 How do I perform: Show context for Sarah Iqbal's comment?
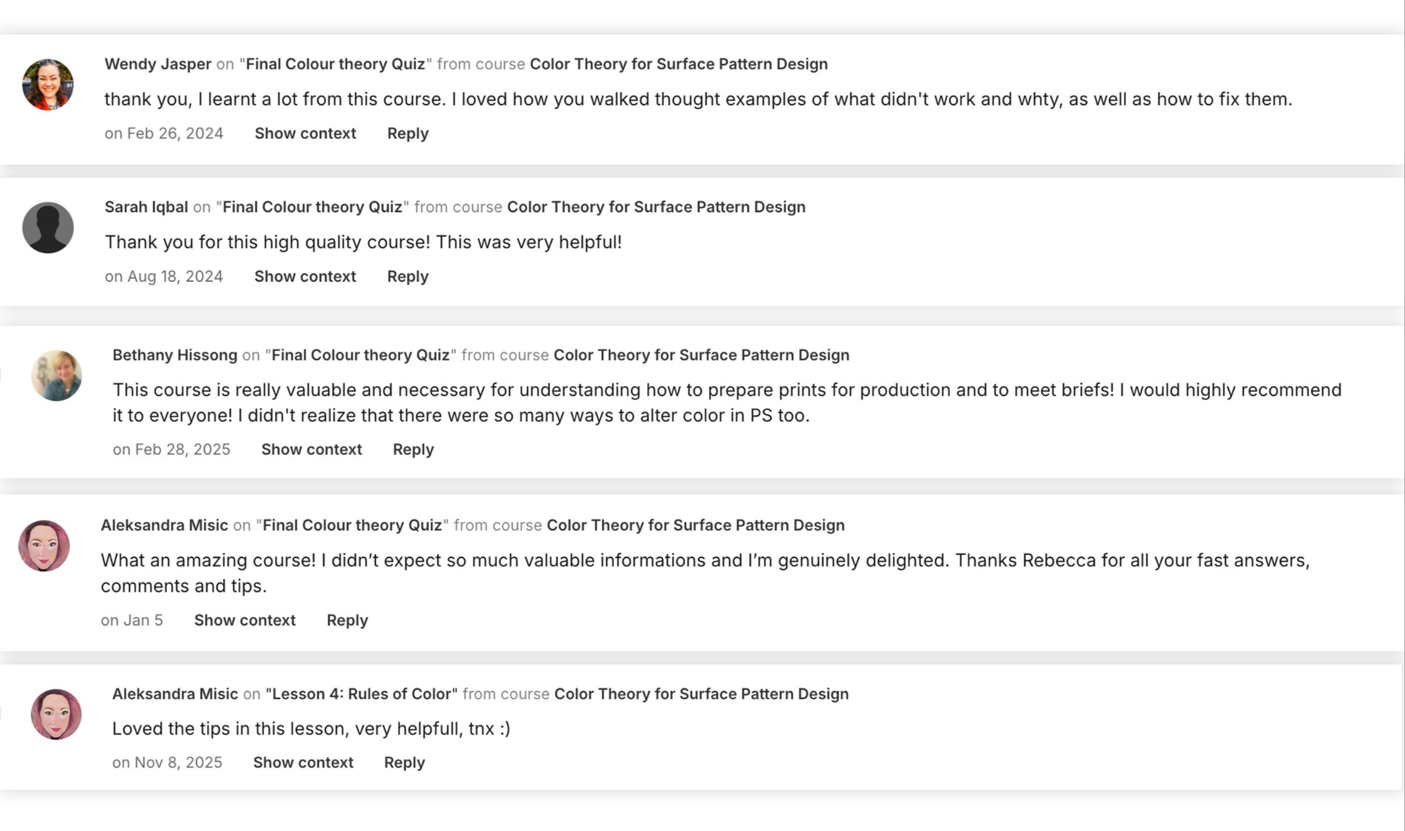point(305,276)
